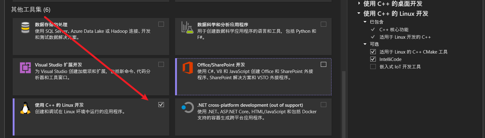Select the 使用 C++ 的 Linux 开发 card title
Screen dimensions: 485x138
pos(59,105)
